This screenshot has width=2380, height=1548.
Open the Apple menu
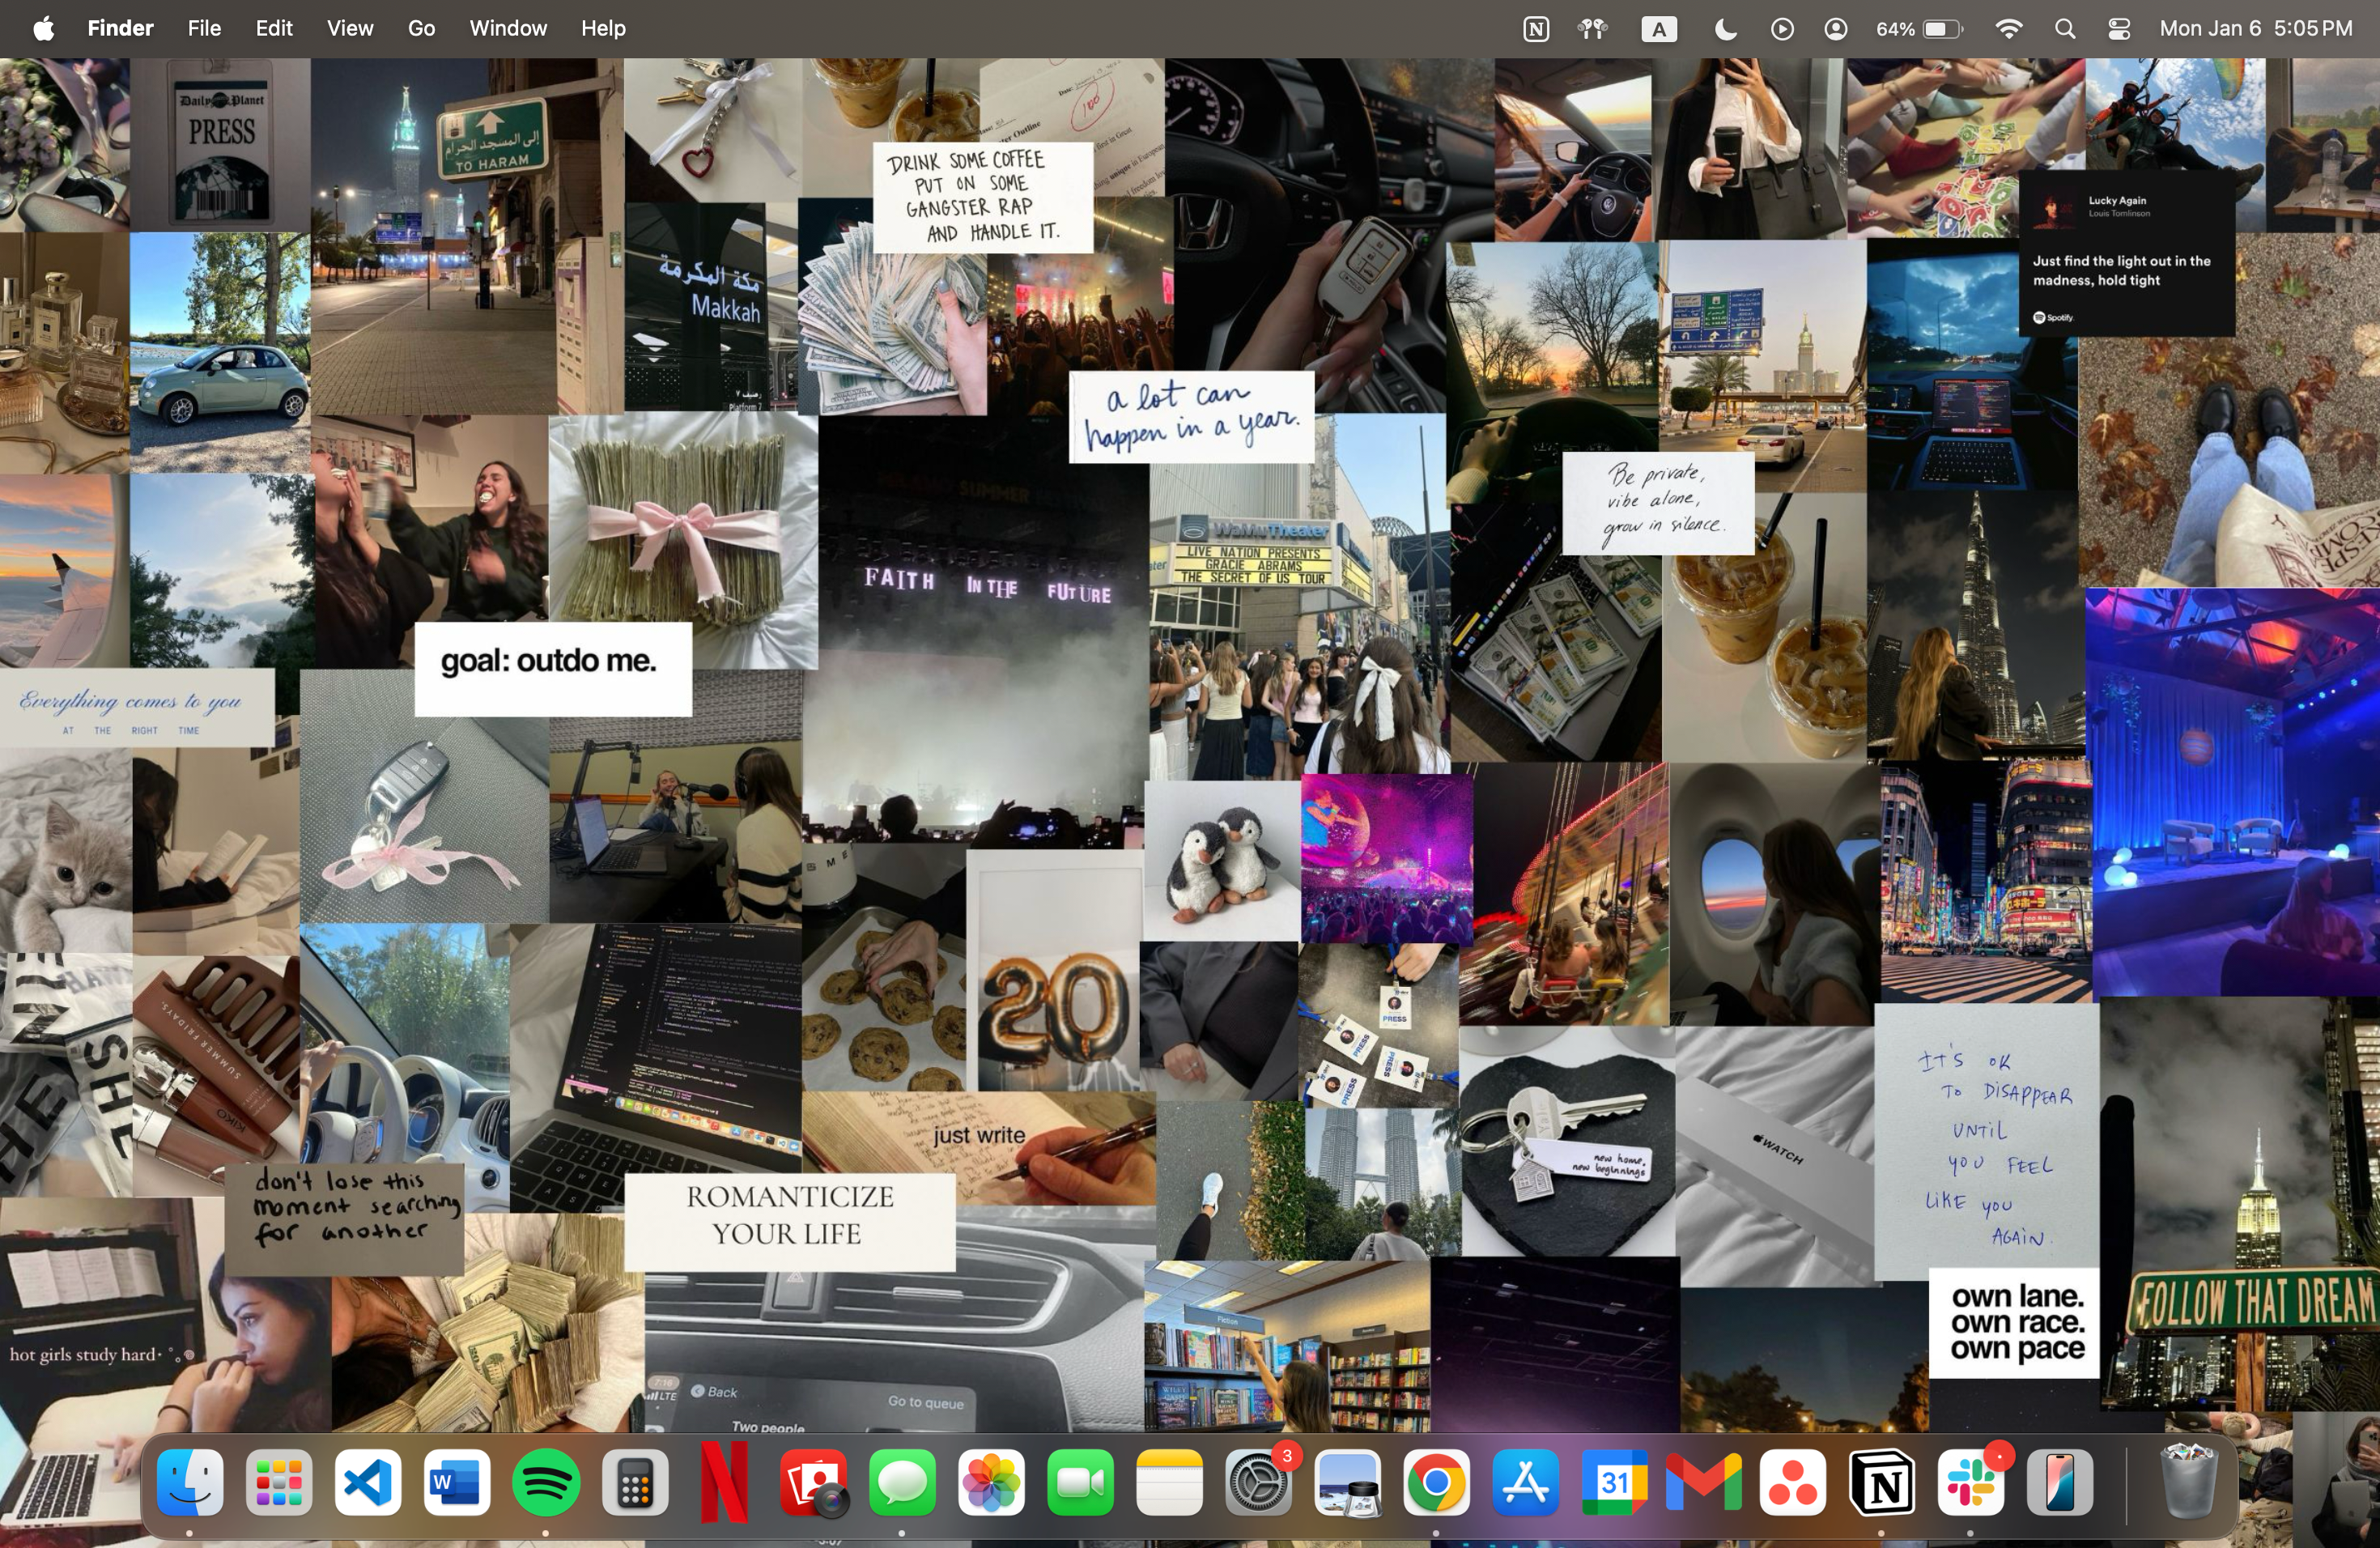point(43,28)
